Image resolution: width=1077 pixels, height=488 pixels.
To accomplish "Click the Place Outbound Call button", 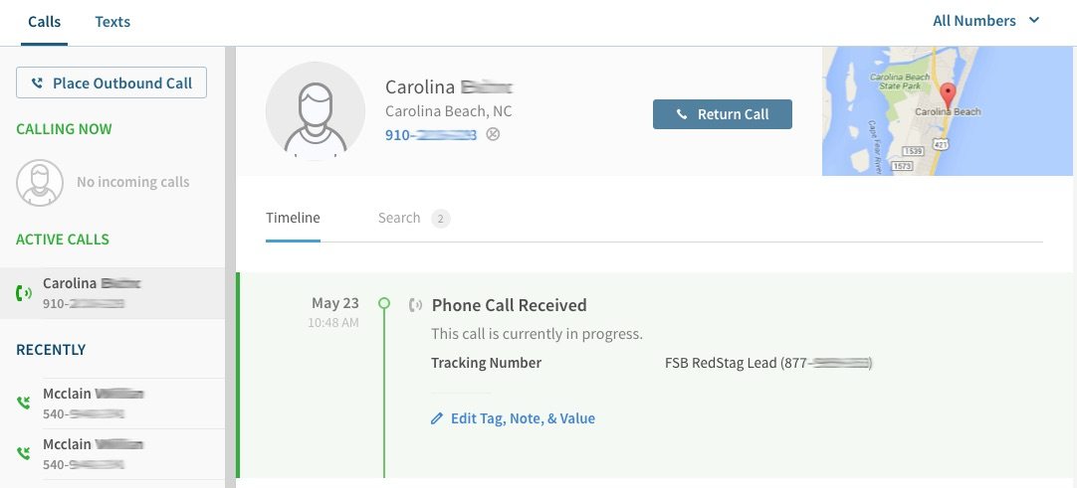I will tap(111, 82).
